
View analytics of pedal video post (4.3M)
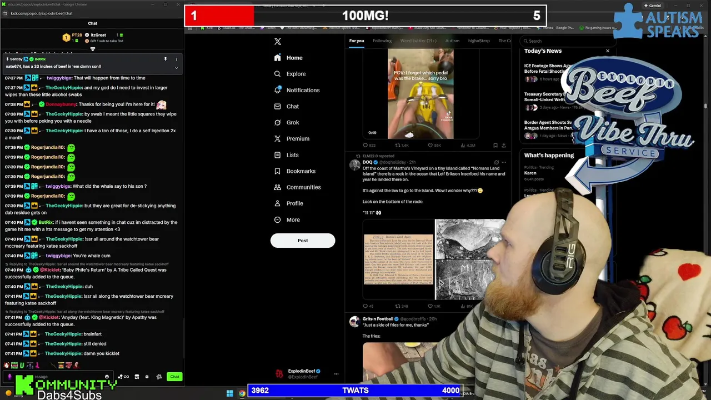pos(468,146)
